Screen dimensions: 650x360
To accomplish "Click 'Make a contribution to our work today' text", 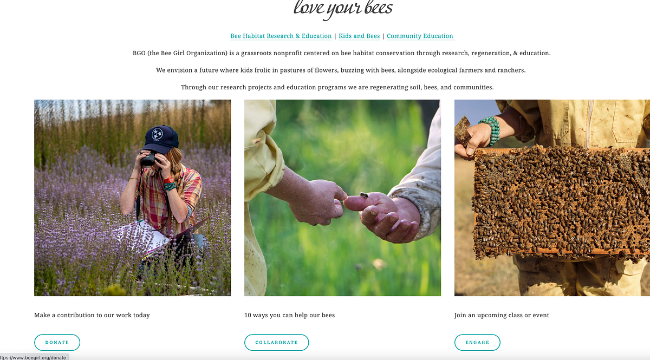I will point(92,315).
